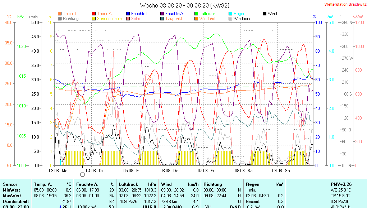The image size is (367, 208).
Task: Select the Windböen legend label
Action: [242, 19]
